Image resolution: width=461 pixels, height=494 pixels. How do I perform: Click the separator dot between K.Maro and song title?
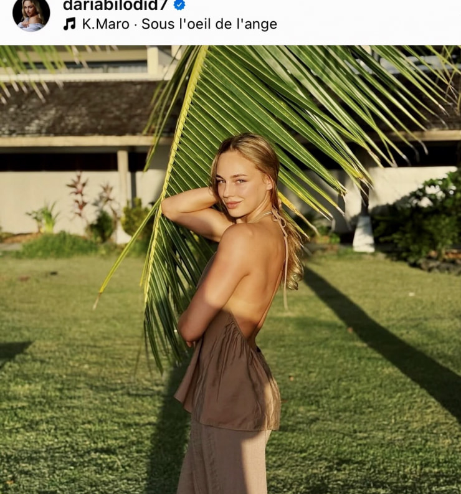coord(135,24)
